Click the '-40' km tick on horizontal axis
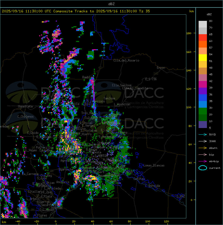Screen dimensions: 223x225 point(18,222)
